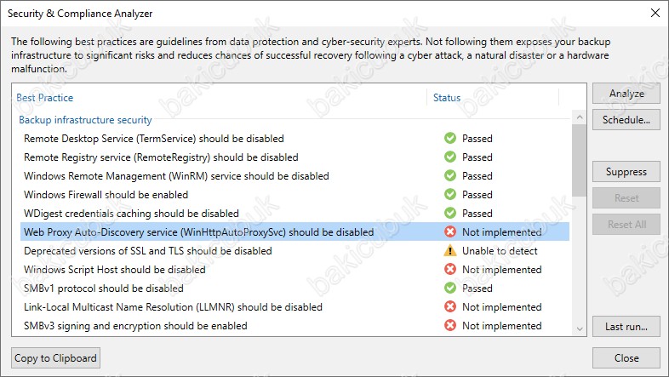Click red Not implemented icon for Web Proxy Auto-Discovery
This screenshot has width=669, height=377.
[449, 231]
